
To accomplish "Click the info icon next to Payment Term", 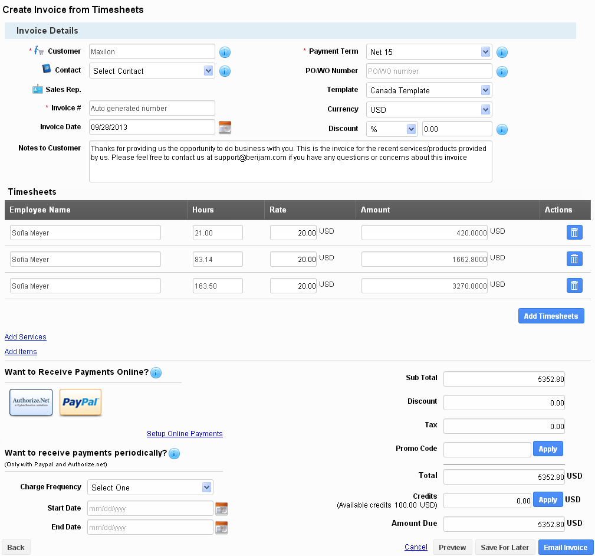I will [502, 53].
